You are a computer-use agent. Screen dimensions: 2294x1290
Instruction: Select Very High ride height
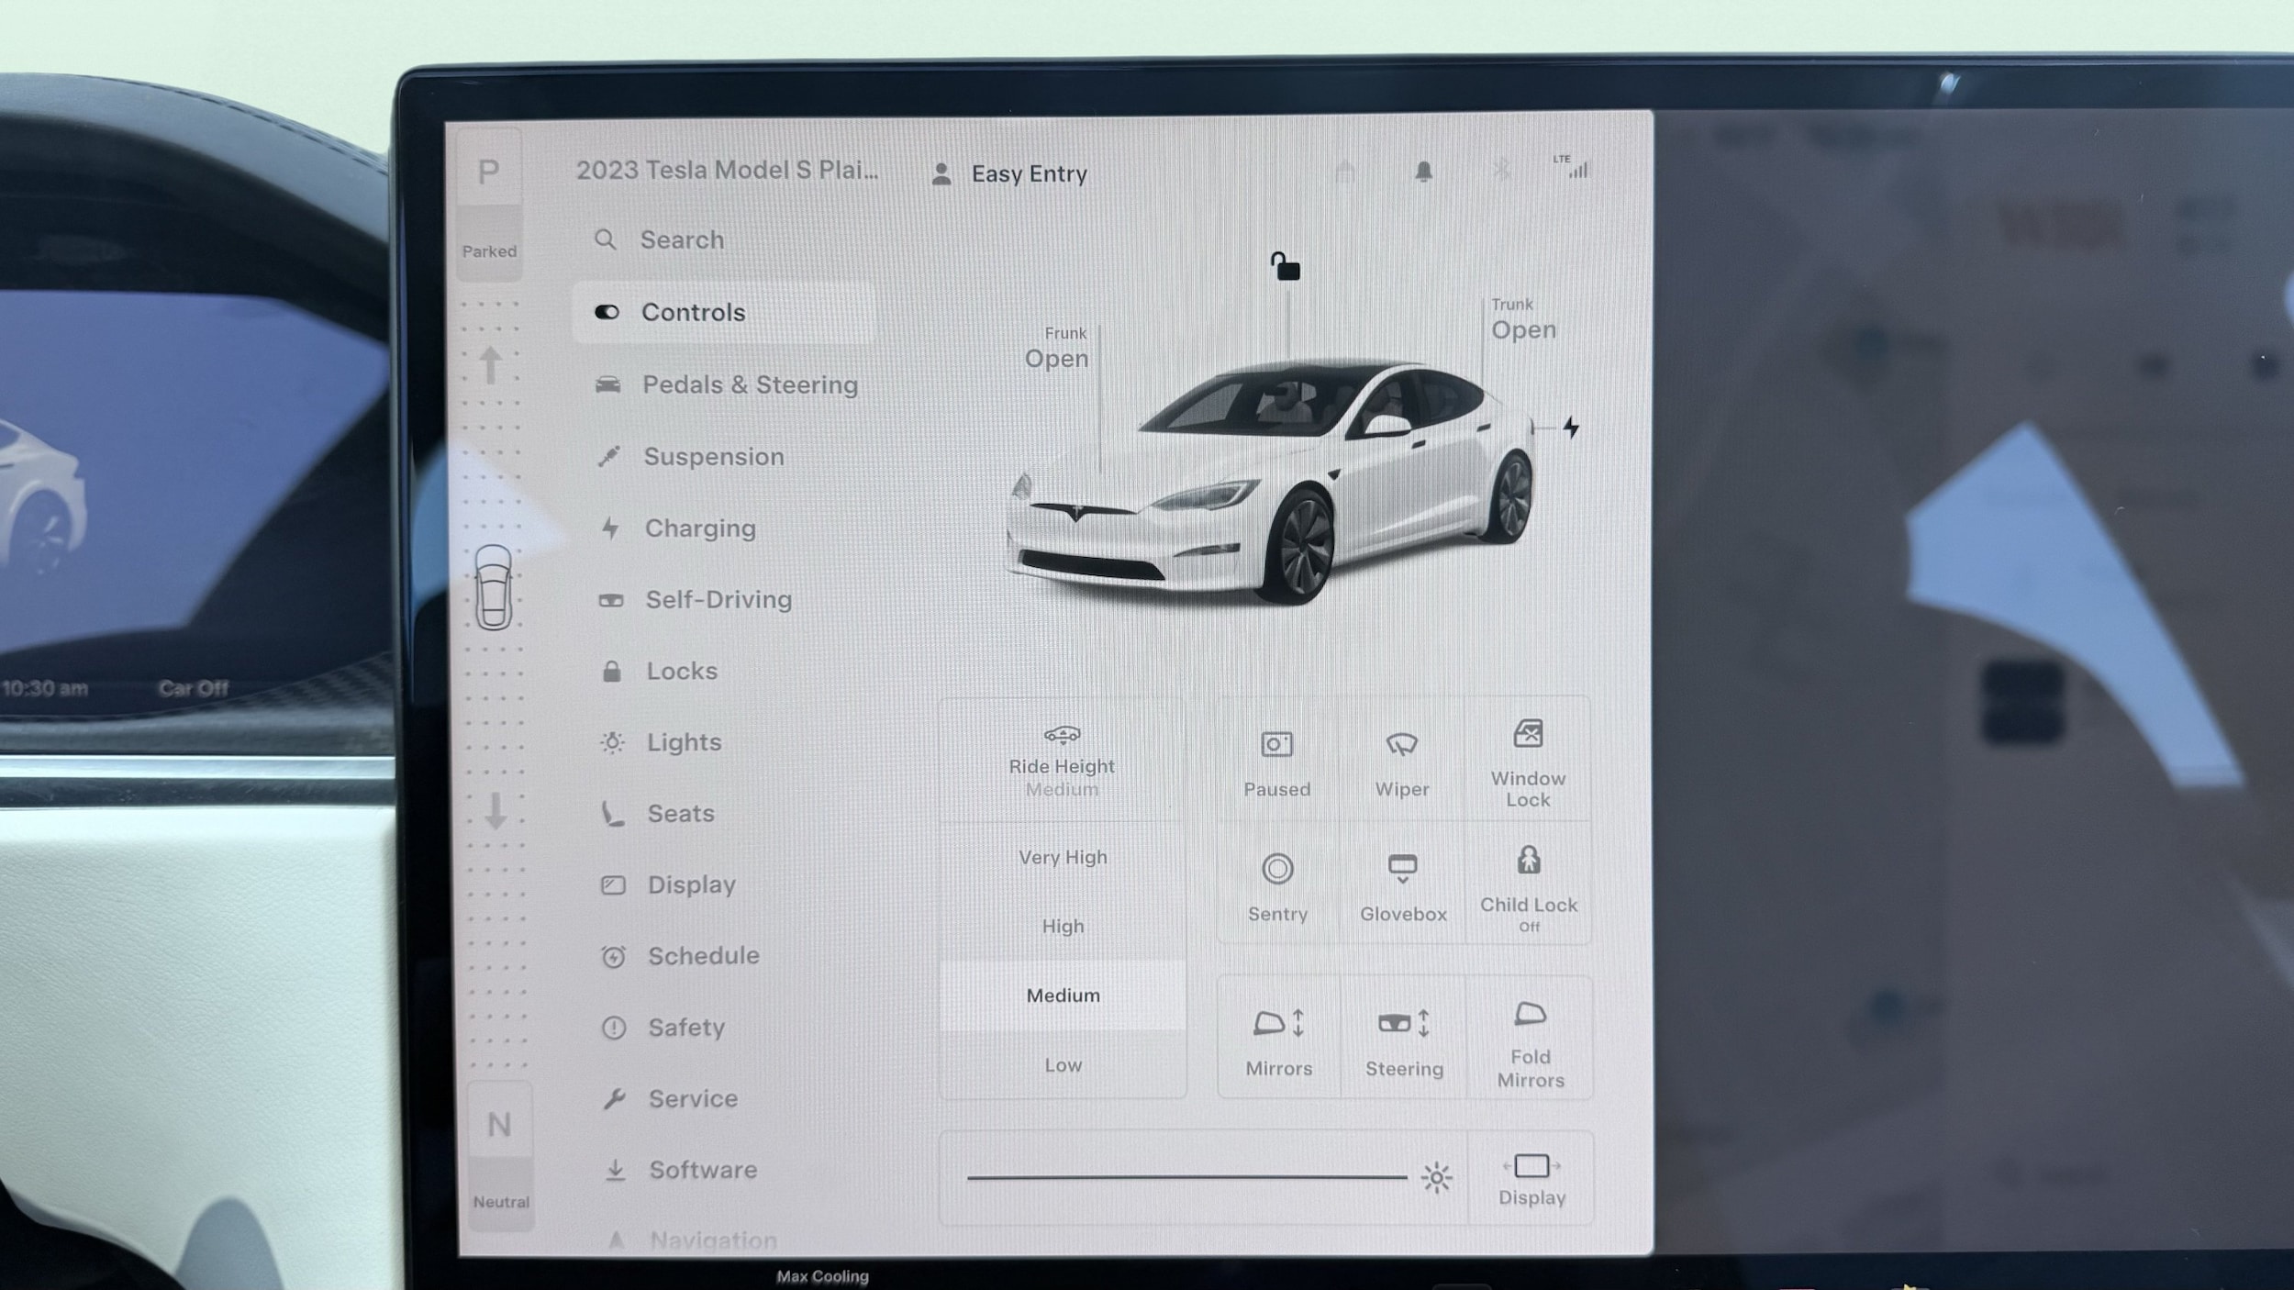(1063, 857)
